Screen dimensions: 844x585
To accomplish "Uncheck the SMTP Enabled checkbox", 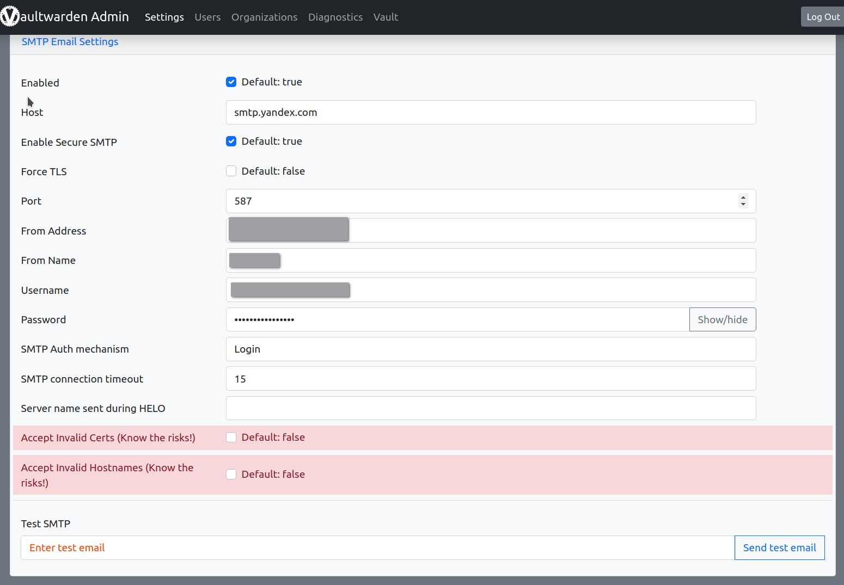I will point(231,82).
